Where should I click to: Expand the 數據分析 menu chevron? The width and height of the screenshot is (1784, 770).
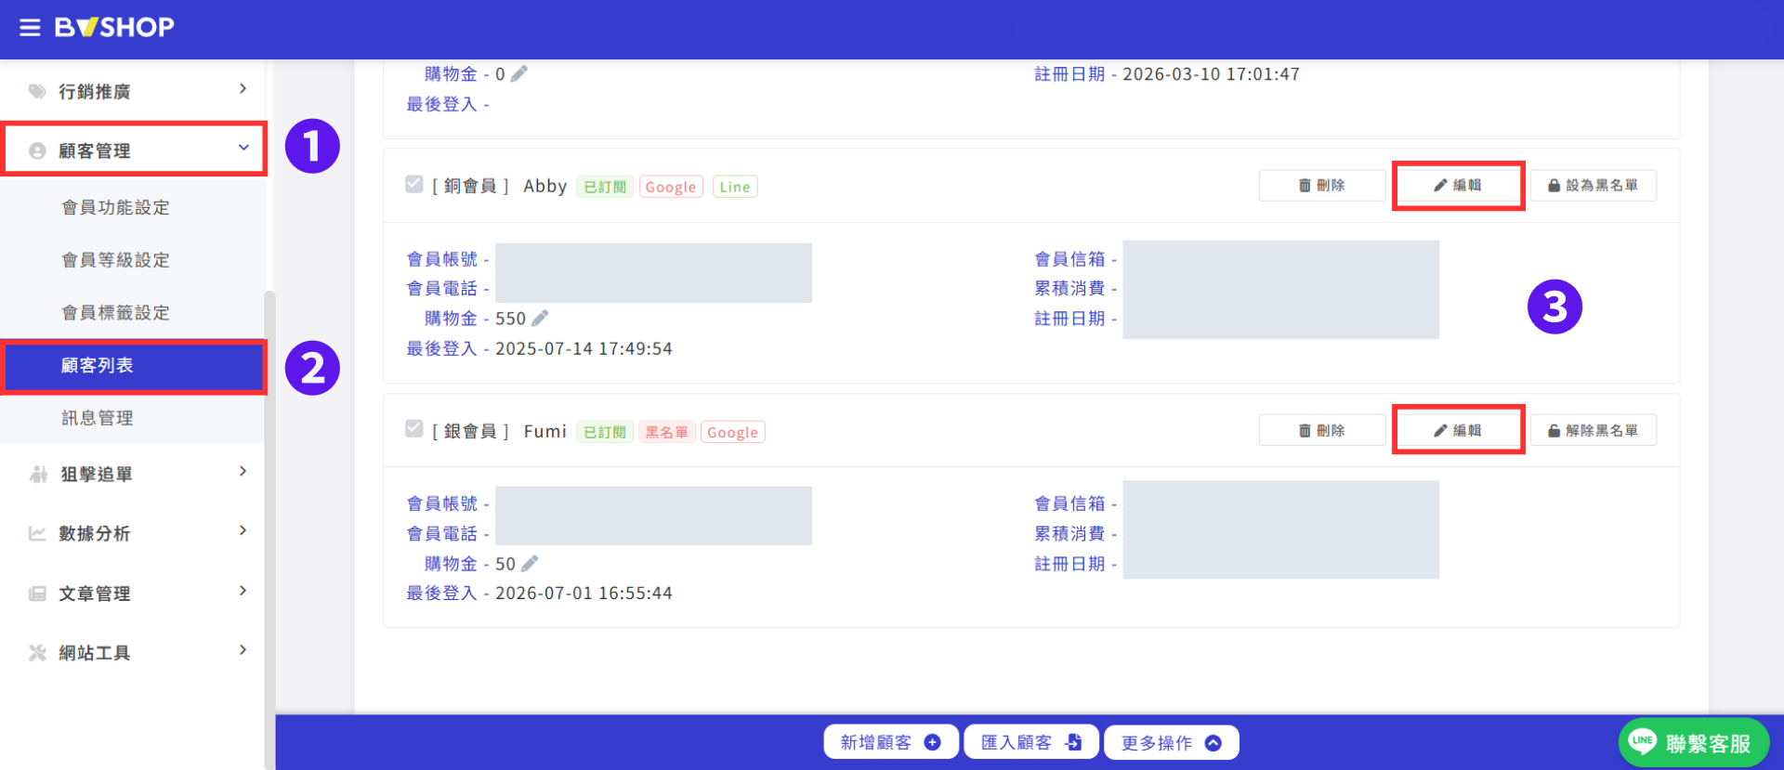[243, 530]
